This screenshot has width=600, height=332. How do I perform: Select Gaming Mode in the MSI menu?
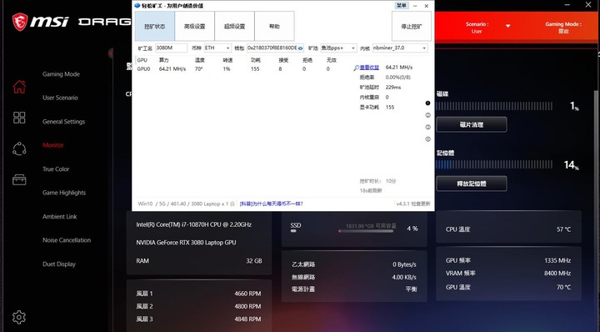pos(61,74)
